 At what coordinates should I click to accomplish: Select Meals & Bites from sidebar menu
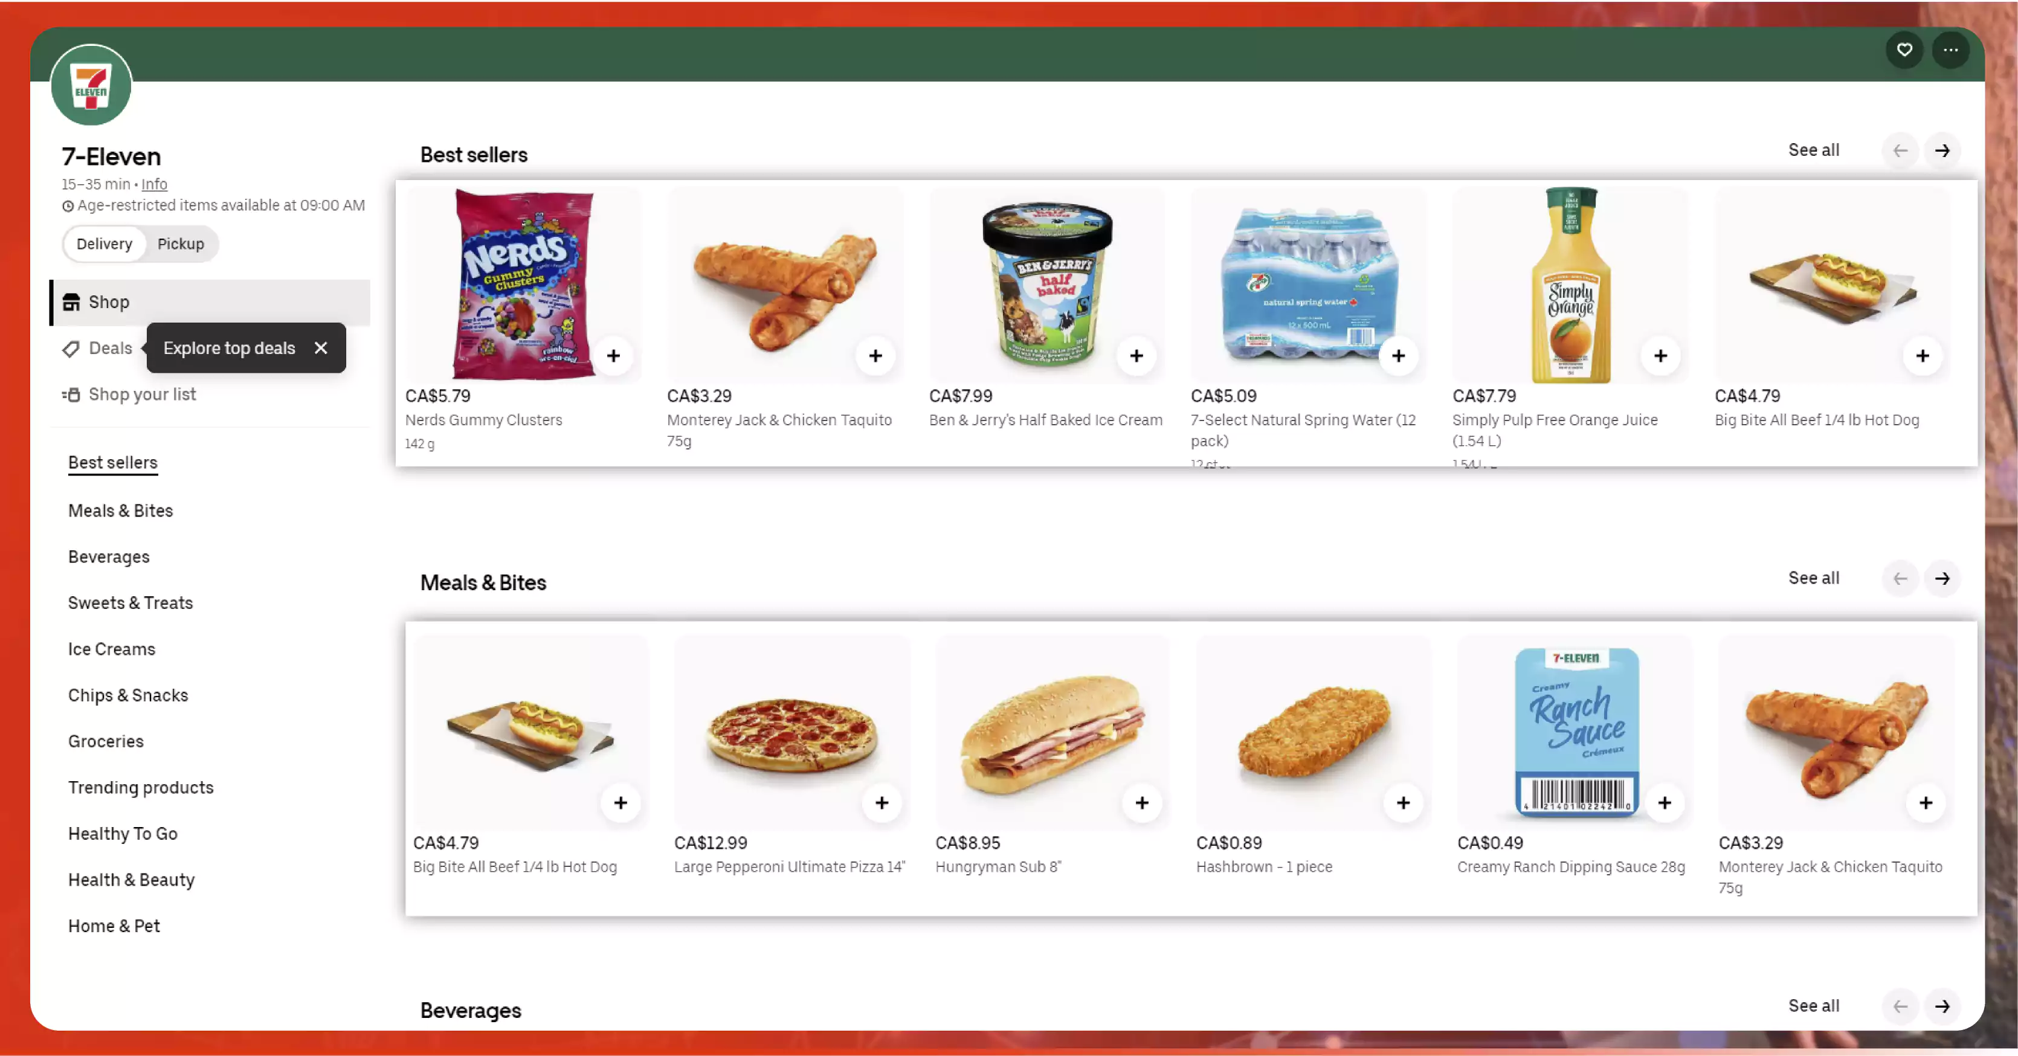(x=121, y=509)
